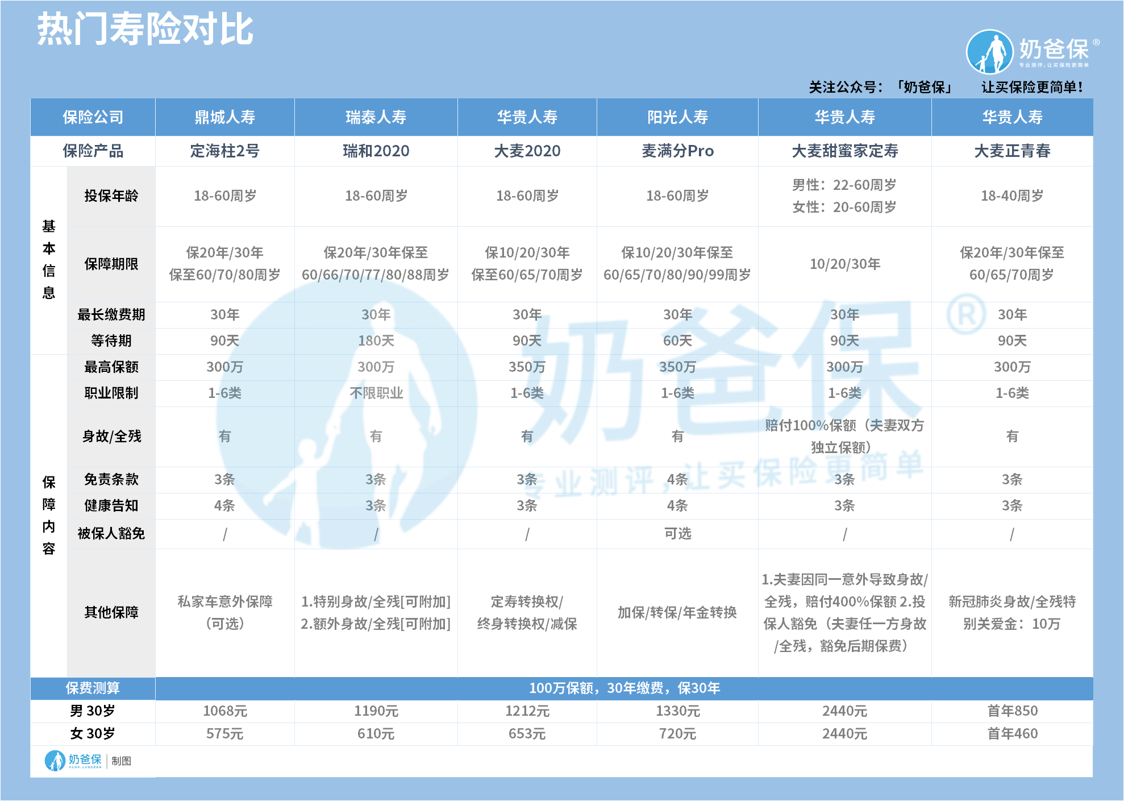
Task: Select the 职业限制 row label
Action: [x=111, y=393]
